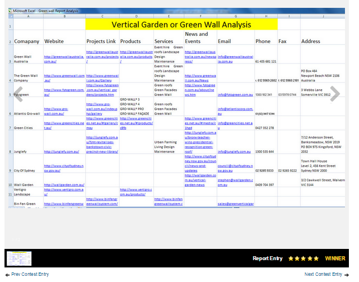The image size is (359, 282).
Task: Go to the previous image with the left chevron
Action: click(19, 94)
